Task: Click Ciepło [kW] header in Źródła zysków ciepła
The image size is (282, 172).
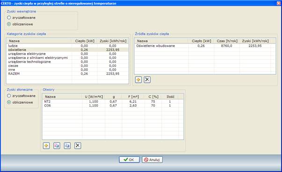Action: (201, 41)
